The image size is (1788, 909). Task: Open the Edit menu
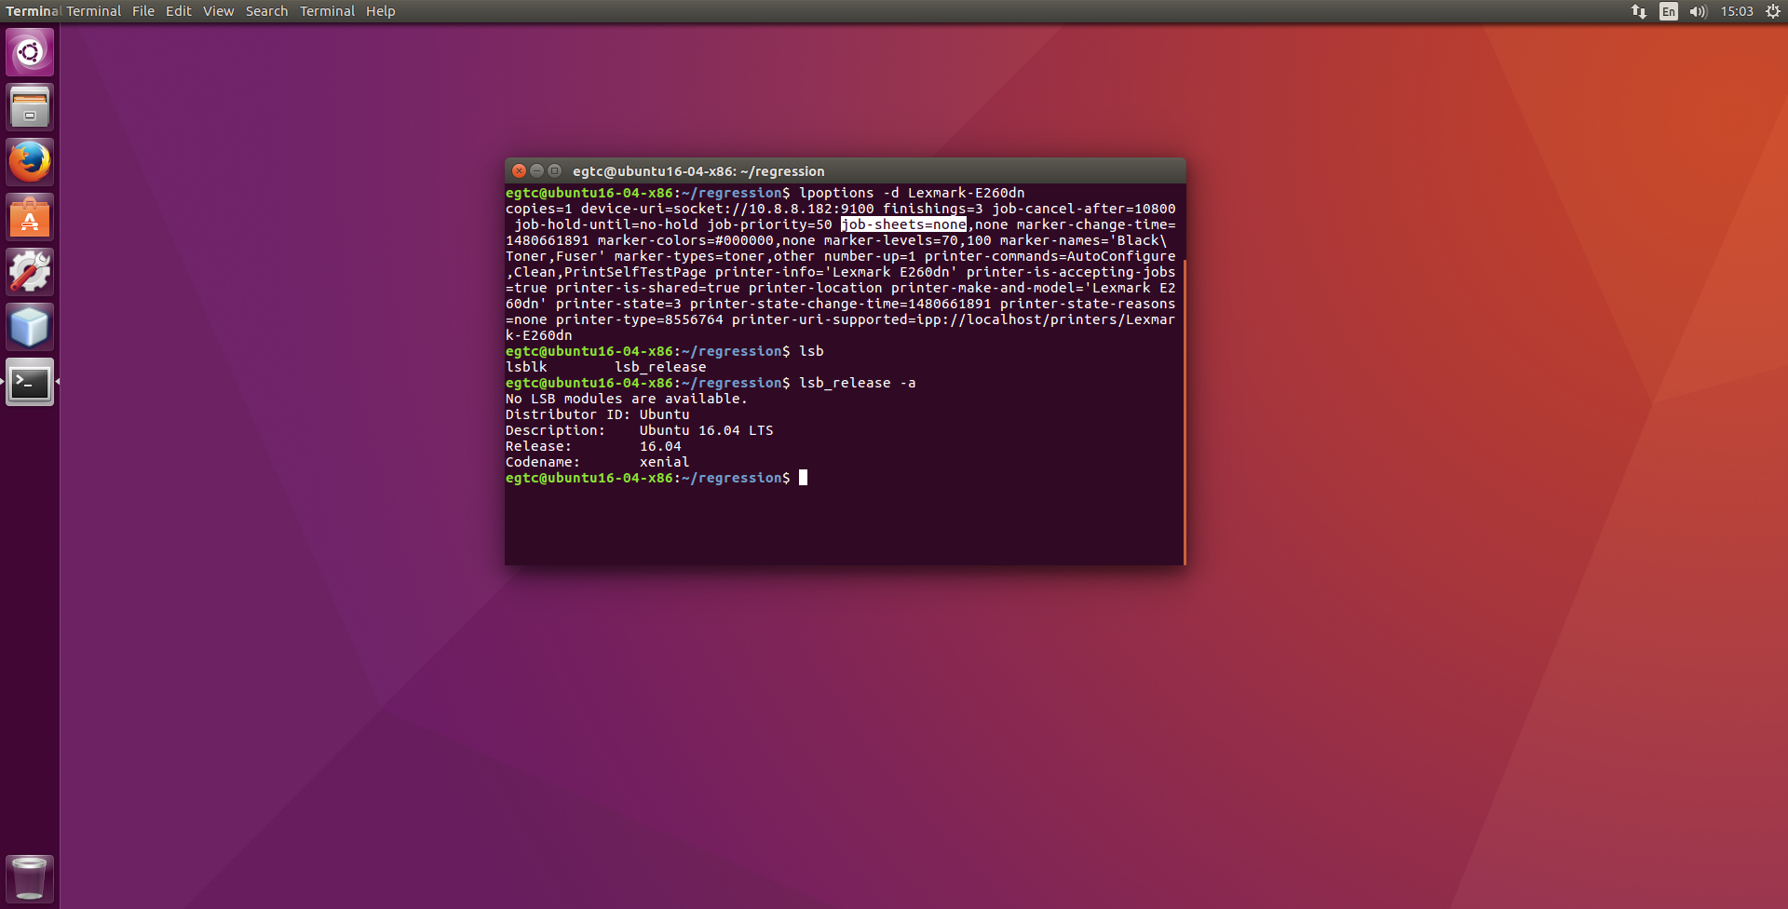[178, 11]
